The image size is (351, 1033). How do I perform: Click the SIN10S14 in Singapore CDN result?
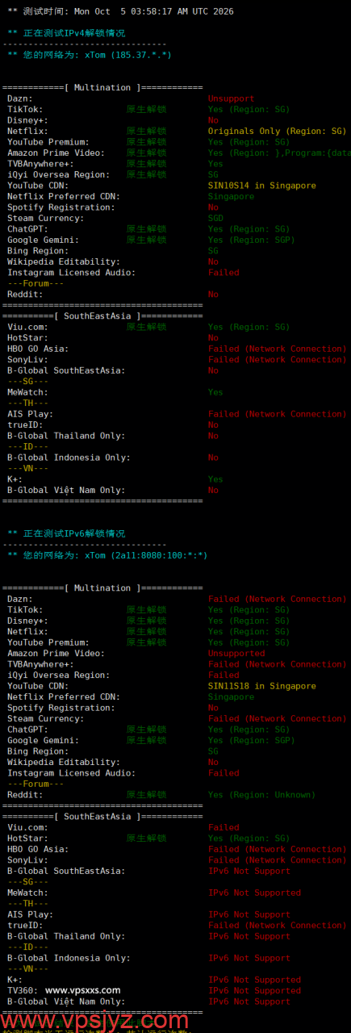point(262,186)
